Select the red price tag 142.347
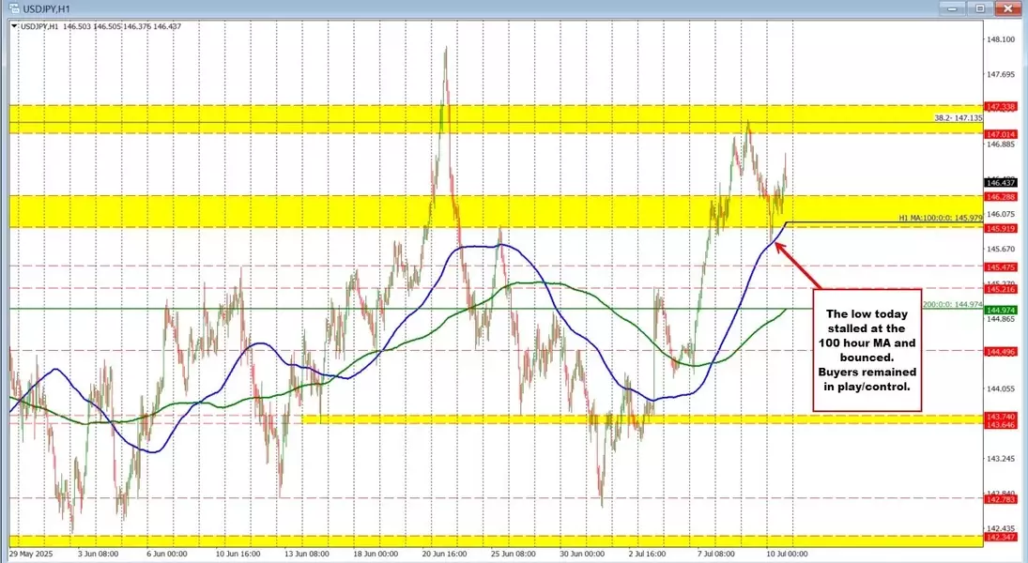The image size is (1028, 563). point(1001,538)
